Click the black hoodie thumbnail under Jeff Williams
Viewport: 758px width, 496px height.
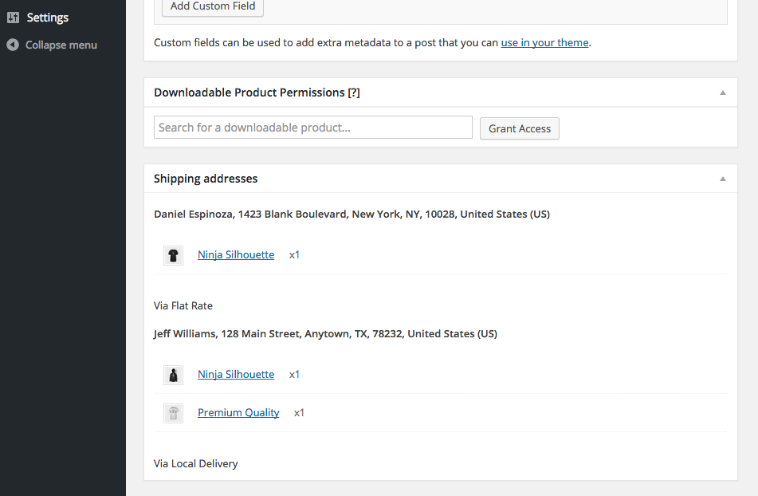coord(173,375)
